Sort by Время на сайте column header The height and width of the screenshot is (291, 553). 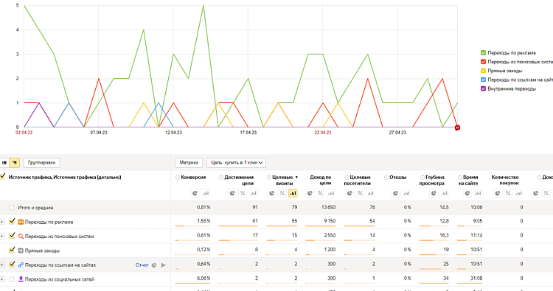[468, 180]
